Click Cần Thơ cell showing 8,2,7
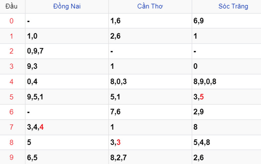The height and width of the screenshot is (164, 261). (x=150, y=157)
